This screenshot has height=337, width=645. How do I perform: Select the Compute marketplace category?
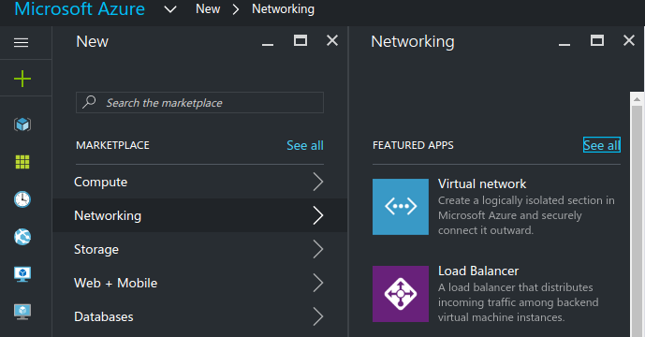click(x=199, y=182)
